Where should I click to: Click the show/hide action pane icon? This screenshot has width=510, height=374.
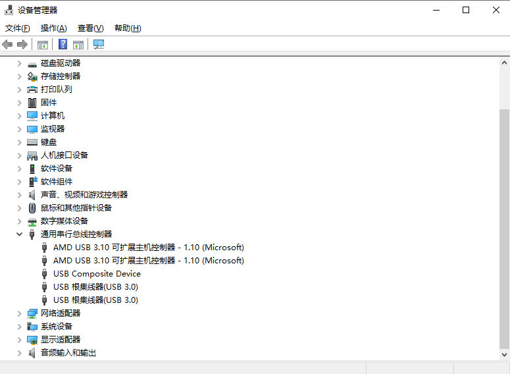coord(78,45)
